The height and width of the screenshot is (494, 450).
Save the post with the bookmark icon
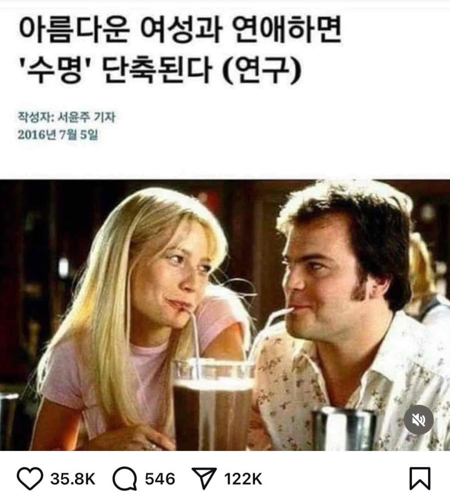[419, 478]
